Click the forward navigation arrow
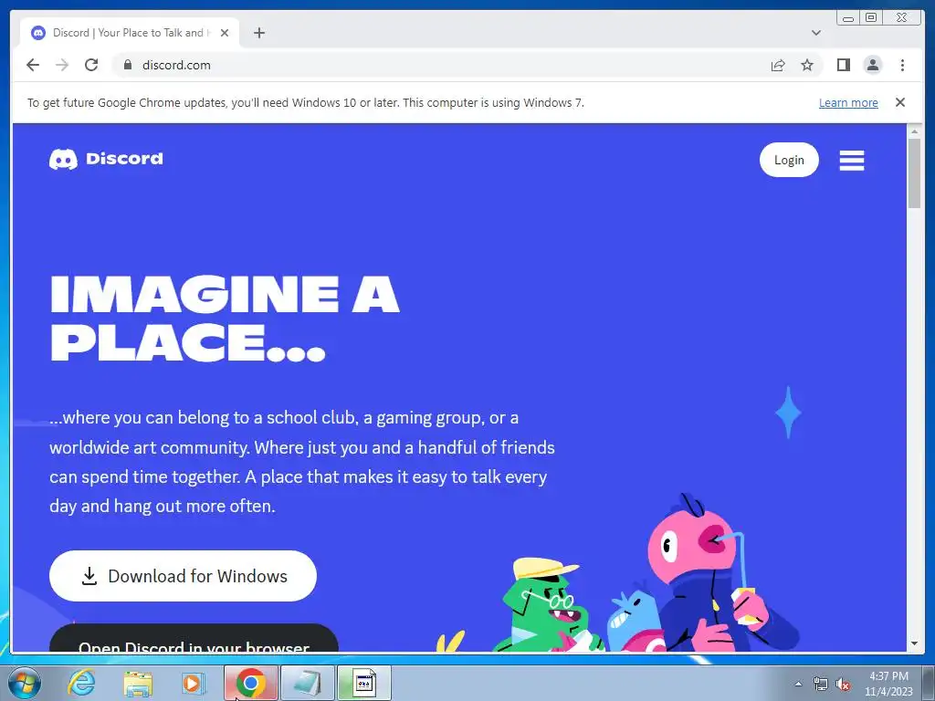Screen dimensions: 935x701 point(62,65)
